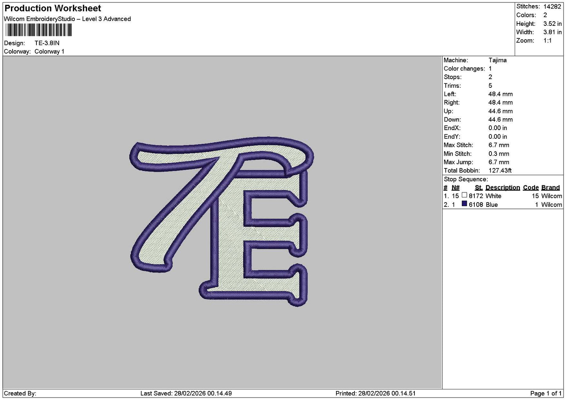566x400 pixels.
Task: Click the Stops label
Action: [452, 77]
